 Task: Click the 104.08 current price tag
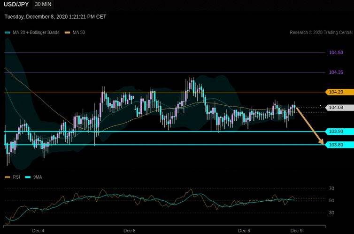coord(339,108)
